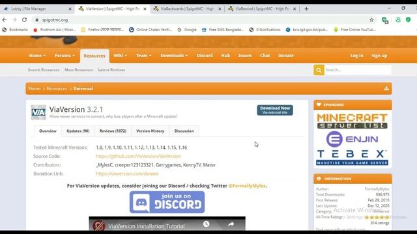The height and width of the screenshot is (234, 417).
Task: Go back using browser back arrow
Action: point(5,20)
